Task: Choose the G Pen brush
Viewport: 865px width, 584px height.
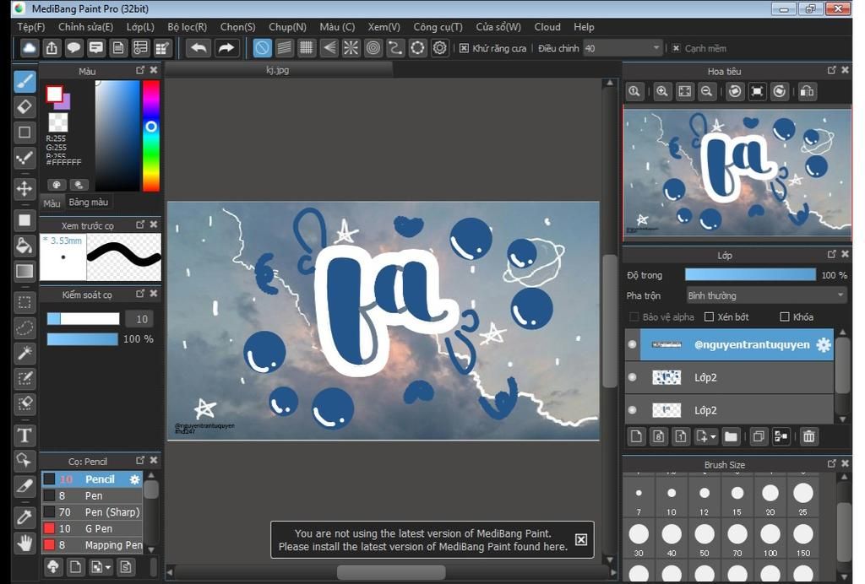Action: [x=92, y=528]
